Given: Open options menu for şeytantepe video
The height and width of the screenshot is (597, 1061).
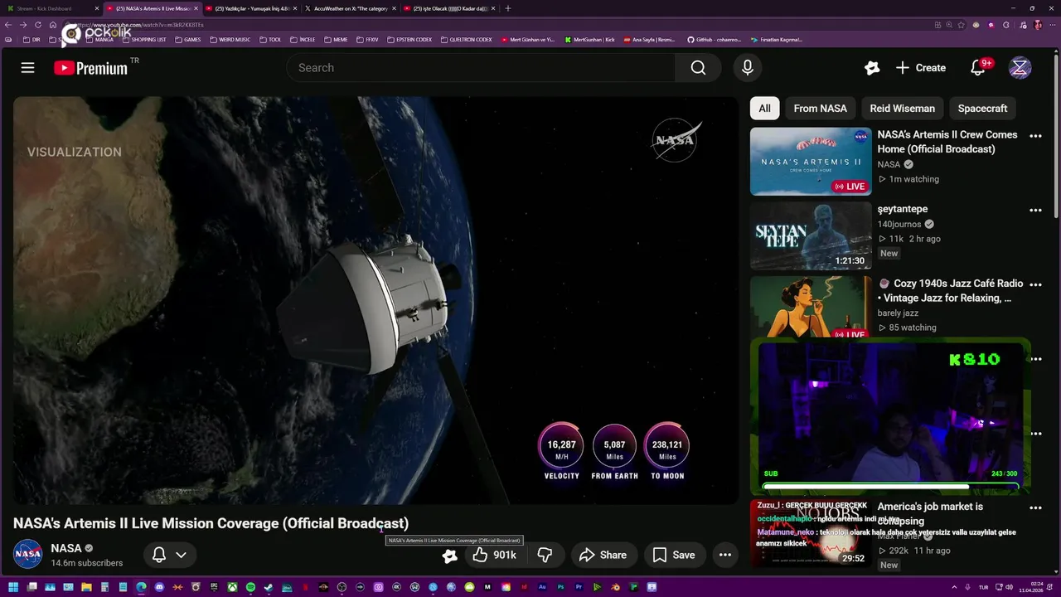Looking at the screenshot, I should pos(1035,211).
